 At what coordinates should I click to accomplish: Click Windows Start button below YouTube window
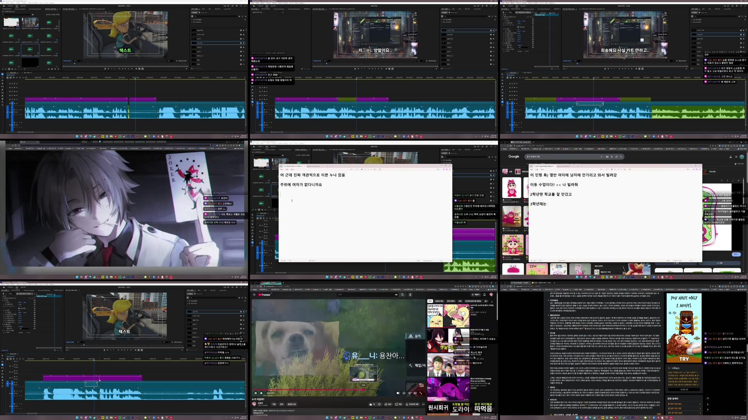click(327, 418)
